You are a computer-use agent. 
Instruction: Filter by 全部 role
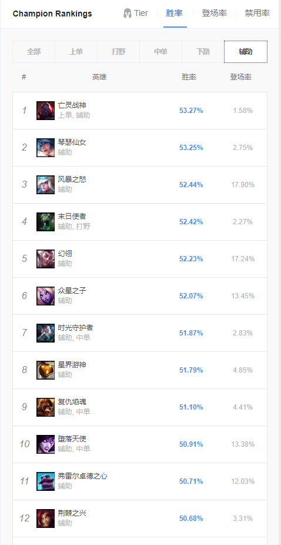pyautogui.click(x=34, y=52)
